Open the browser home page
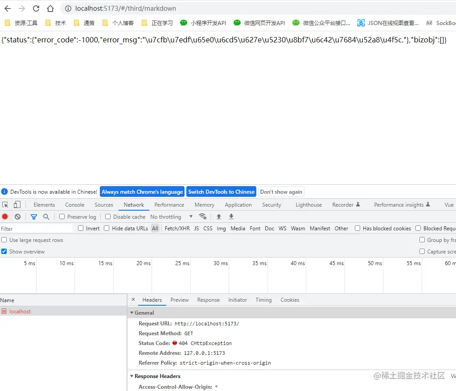456x391 pixels. click(x=50, y=8)
